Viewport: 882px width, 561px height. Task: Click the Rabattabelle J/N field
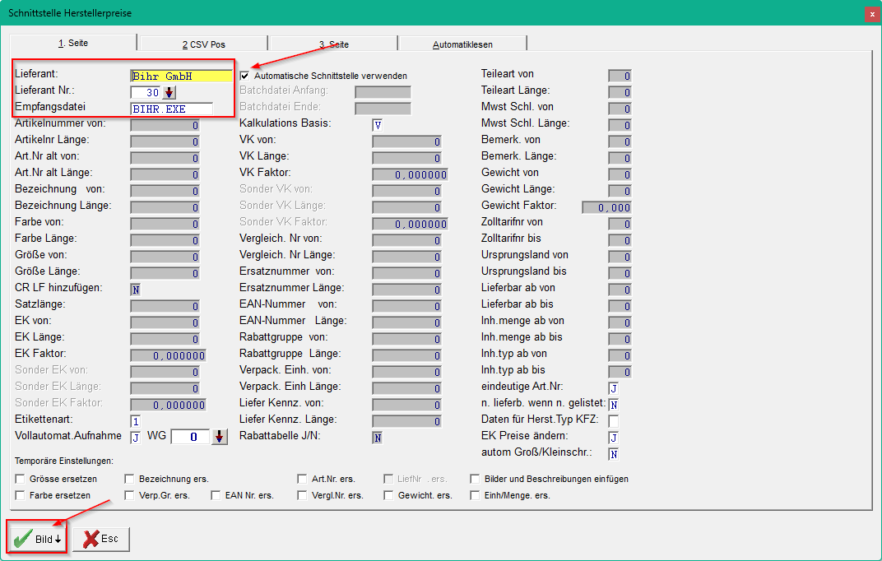tap(378, 438)
